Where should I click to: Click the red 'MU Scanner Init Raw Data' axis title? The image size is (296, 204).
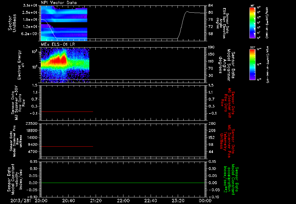227,103
